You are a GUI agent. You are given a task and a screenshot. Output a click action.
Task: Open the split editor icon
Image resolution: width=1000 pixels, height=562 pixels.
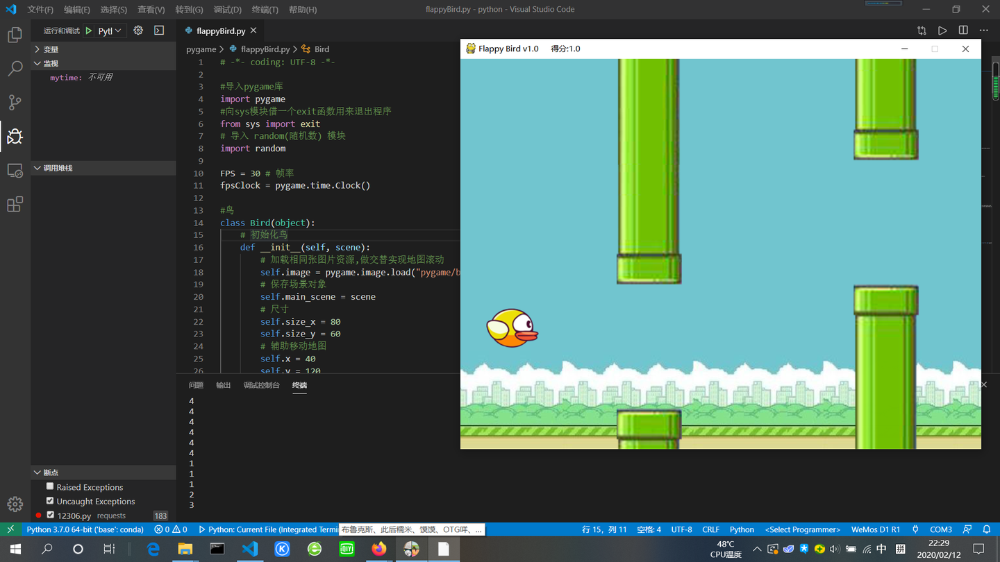click(x=962, y=30)
